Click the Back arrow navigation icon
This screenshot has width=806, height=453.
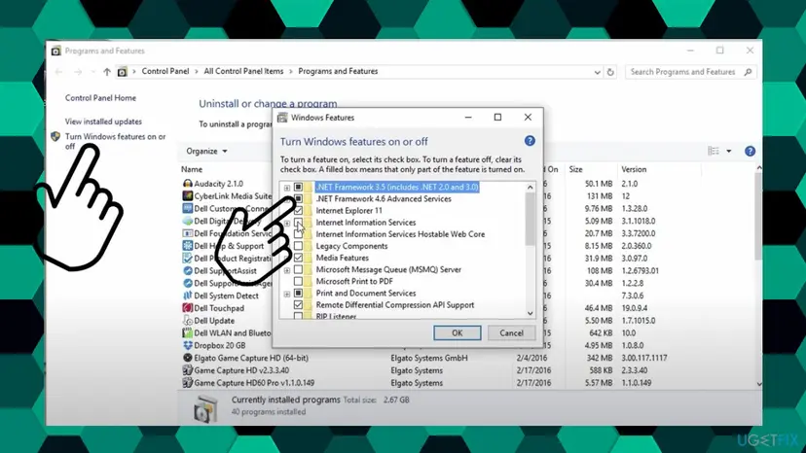tap(58, 72)
